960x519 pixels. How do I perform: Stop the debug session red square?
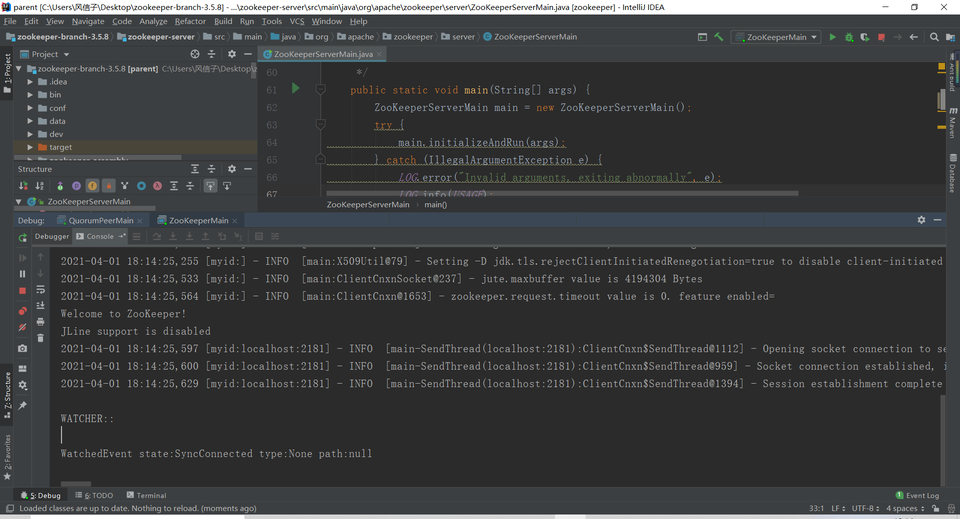click(22, 291)
